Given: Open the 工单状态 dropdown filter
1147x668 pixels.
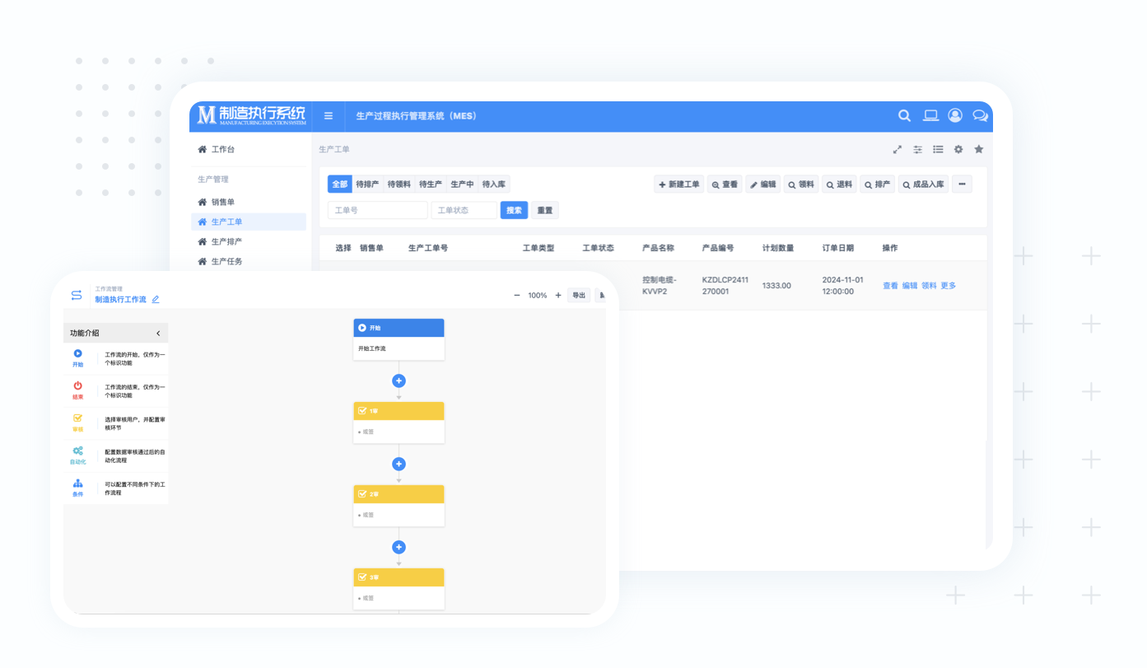Looking at the screenshot, I should point(464,211).
